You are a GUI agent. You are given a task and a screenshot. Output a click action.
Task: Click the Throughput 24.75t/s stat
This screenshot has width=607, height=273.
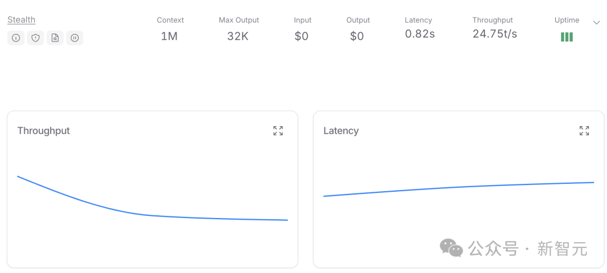pyautogui.click(x=495, y=34)
